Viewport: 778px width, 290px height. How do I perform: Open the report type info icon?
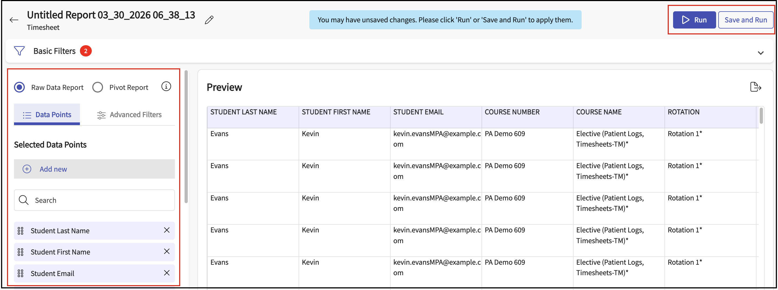166,87
